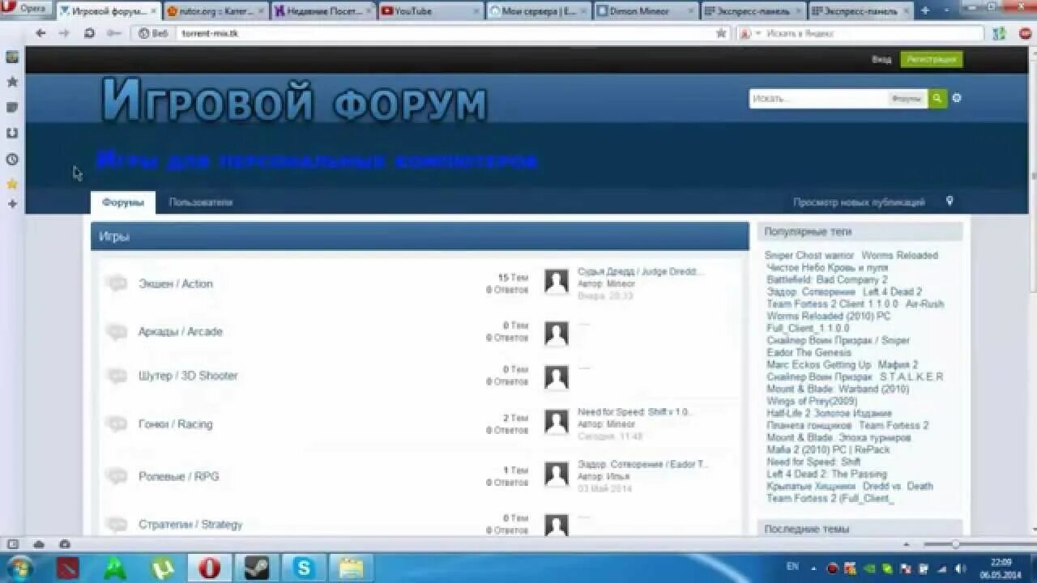The height and width of the screenshot is (583, 1037).
Task: Open last post Эадор. Сотворение / Eador
Action: tap(643, 465)
